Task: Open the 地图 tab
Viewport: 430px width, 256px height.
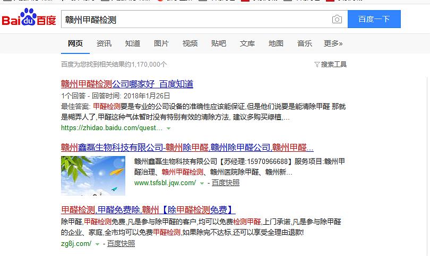Action: (276, 43)
